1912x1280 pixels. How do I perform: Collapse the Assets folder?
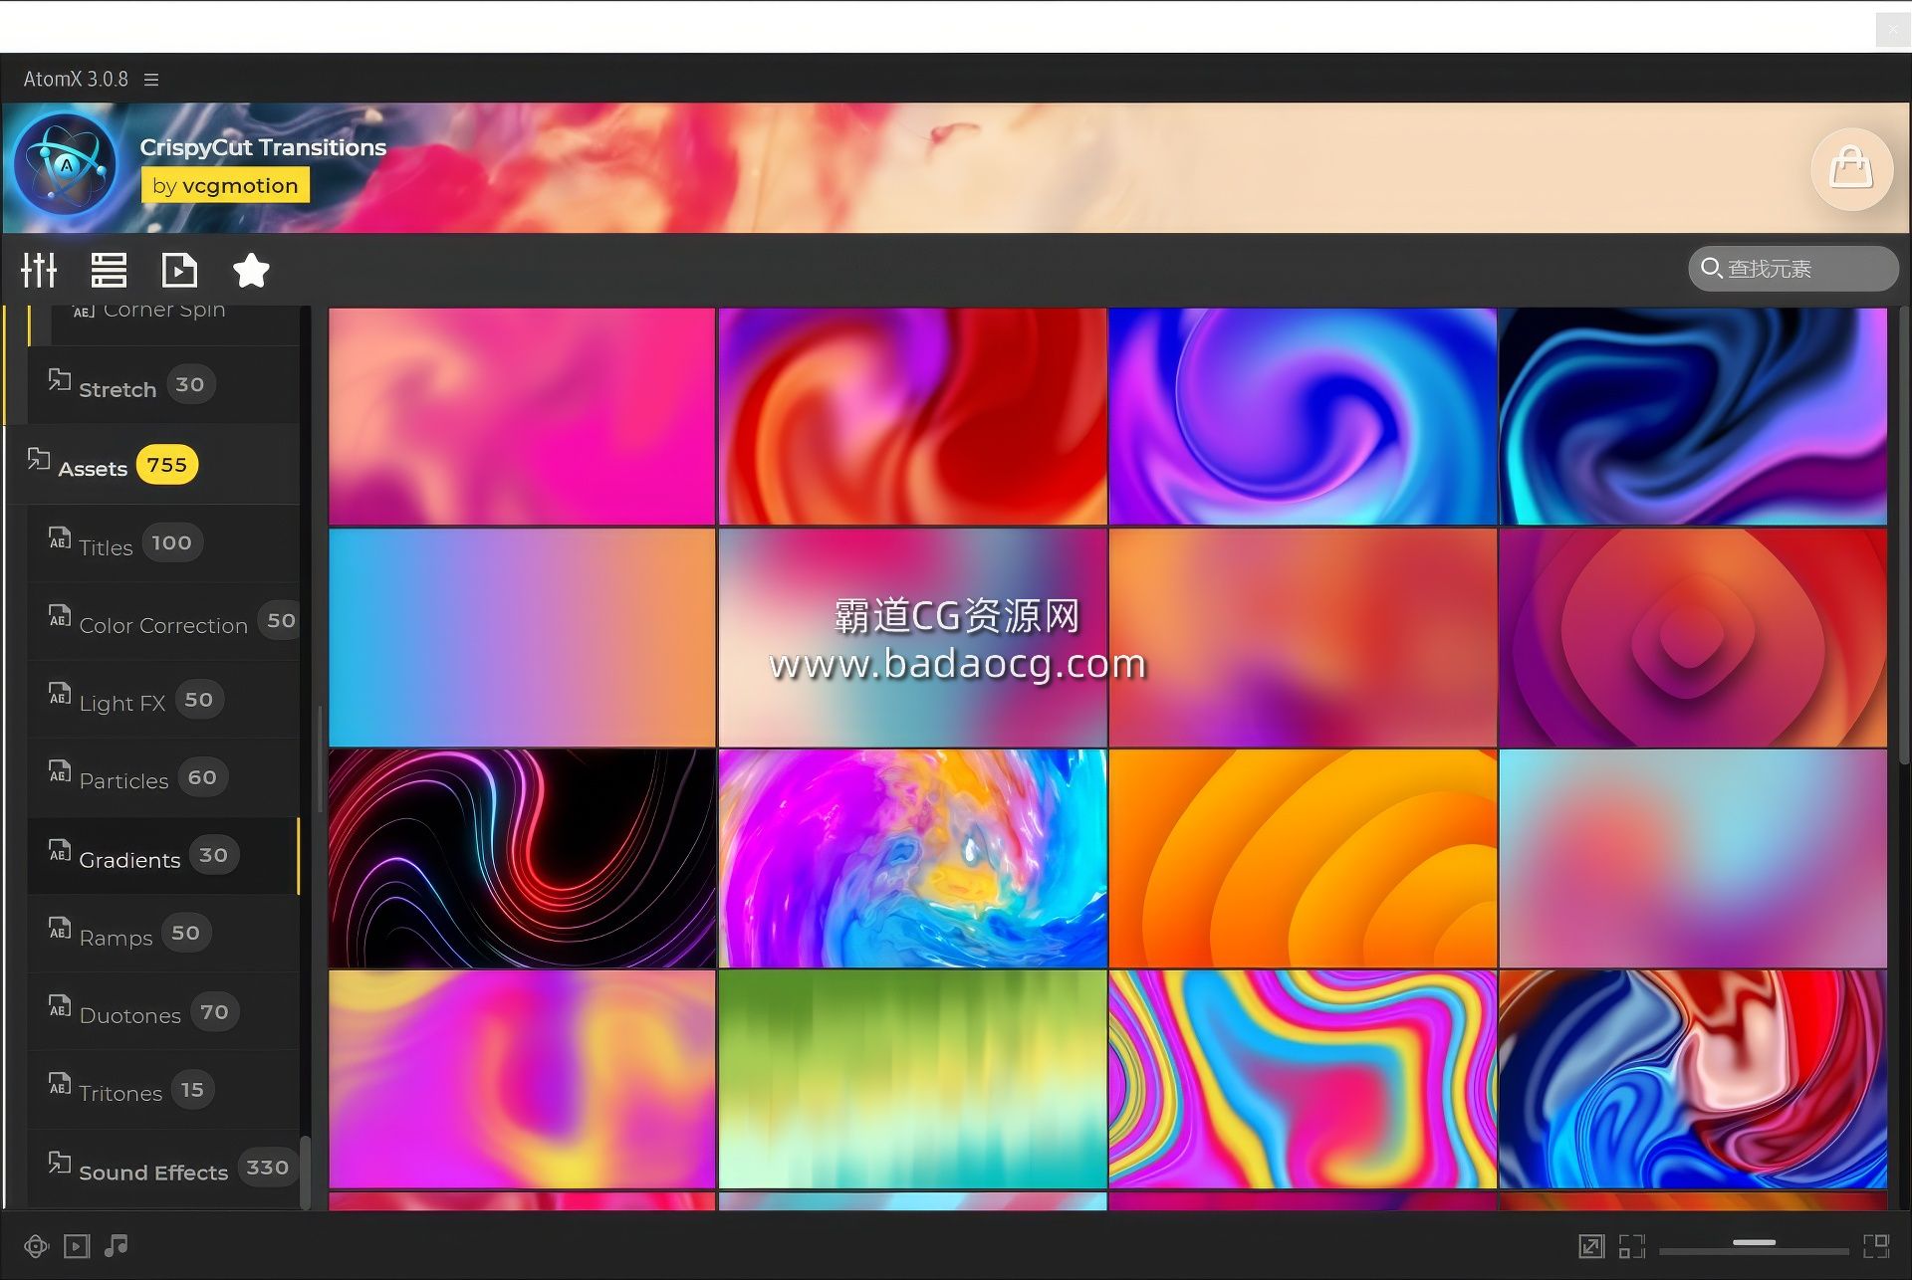point(151,465)
